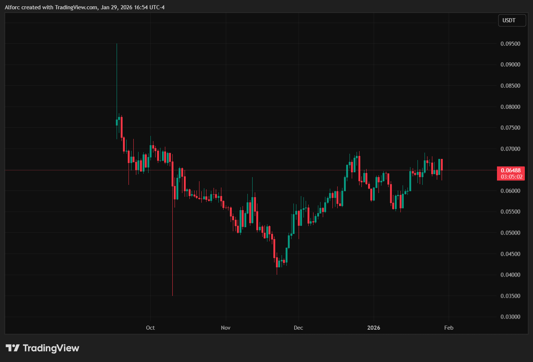
Task: Click the Dec label on time axis
Action: [298, 328]
